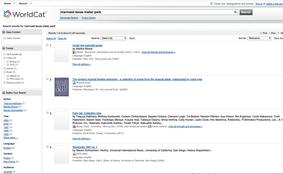
Task: Filter by author Steven Schoenherr
Action: 13,110
